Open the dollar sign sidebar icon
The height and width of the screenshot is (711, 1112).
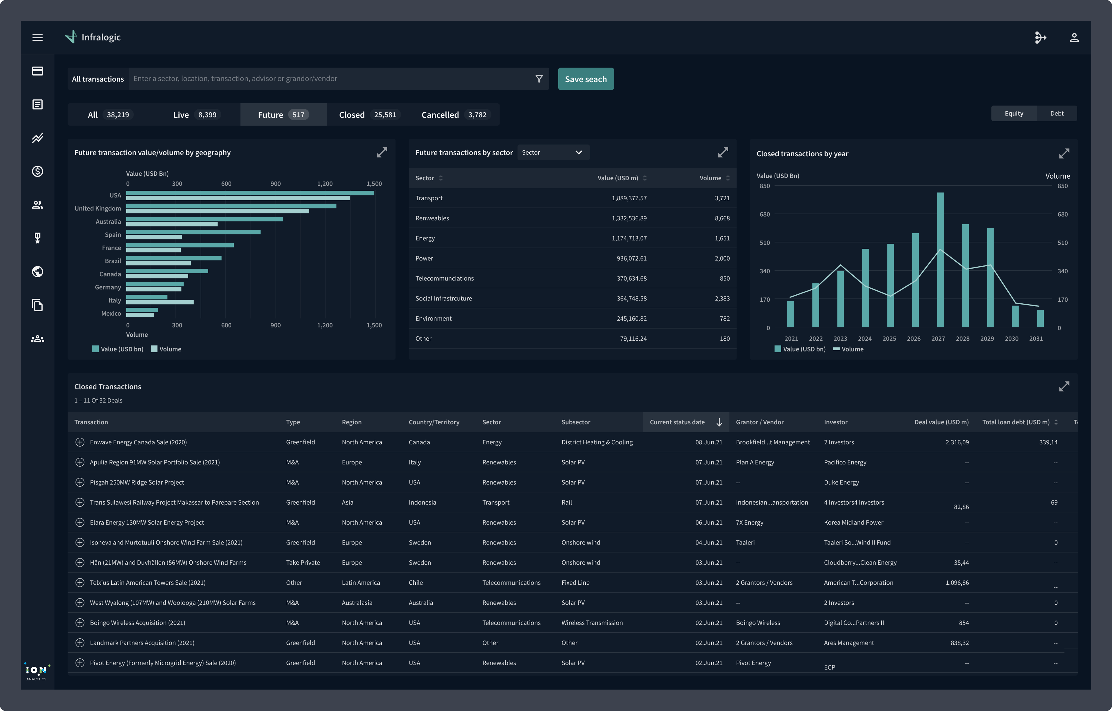click(x=37, y=171)
